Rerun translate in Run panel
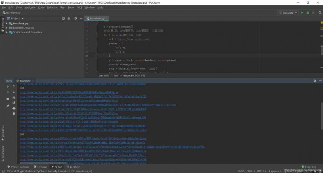 point(8,87)
